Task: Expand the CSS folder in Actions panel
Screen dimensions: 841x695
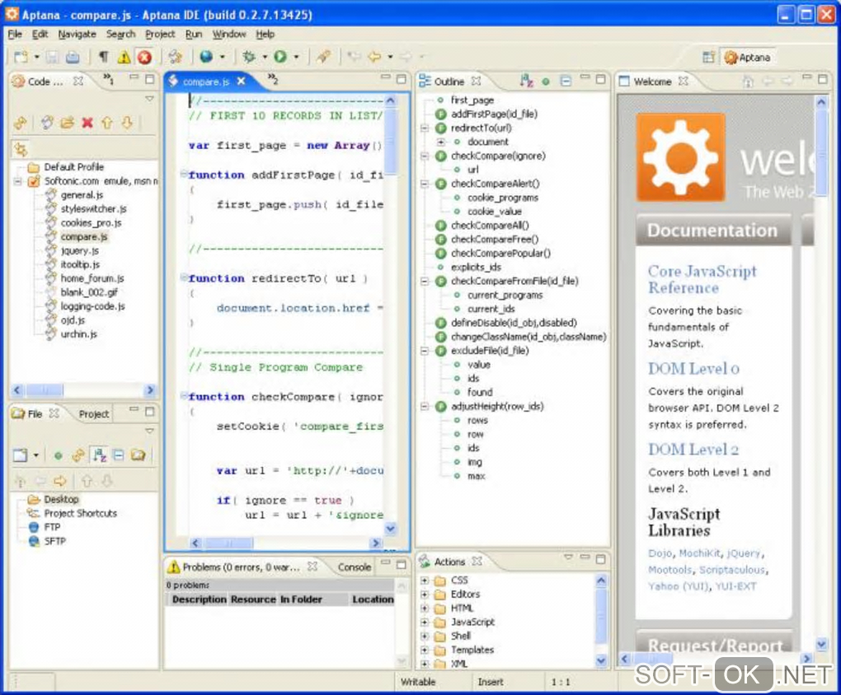Action: pyautogui.click(x=425, y=581)
